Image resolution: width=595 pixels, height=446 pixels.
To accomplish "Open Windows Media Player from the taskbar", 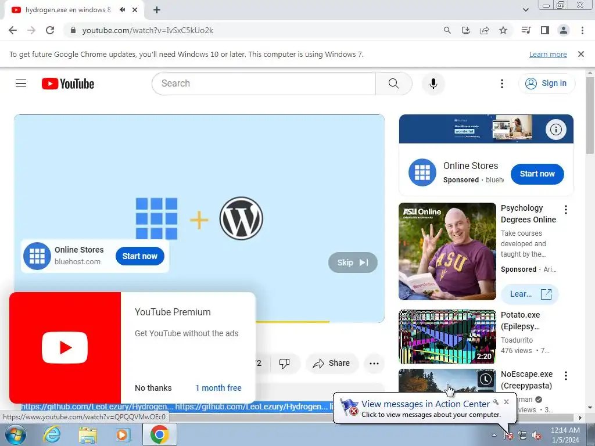I will point(123,434).
